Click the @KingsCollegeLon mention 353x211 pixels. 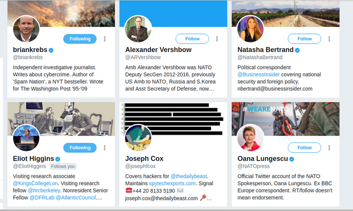35,184
